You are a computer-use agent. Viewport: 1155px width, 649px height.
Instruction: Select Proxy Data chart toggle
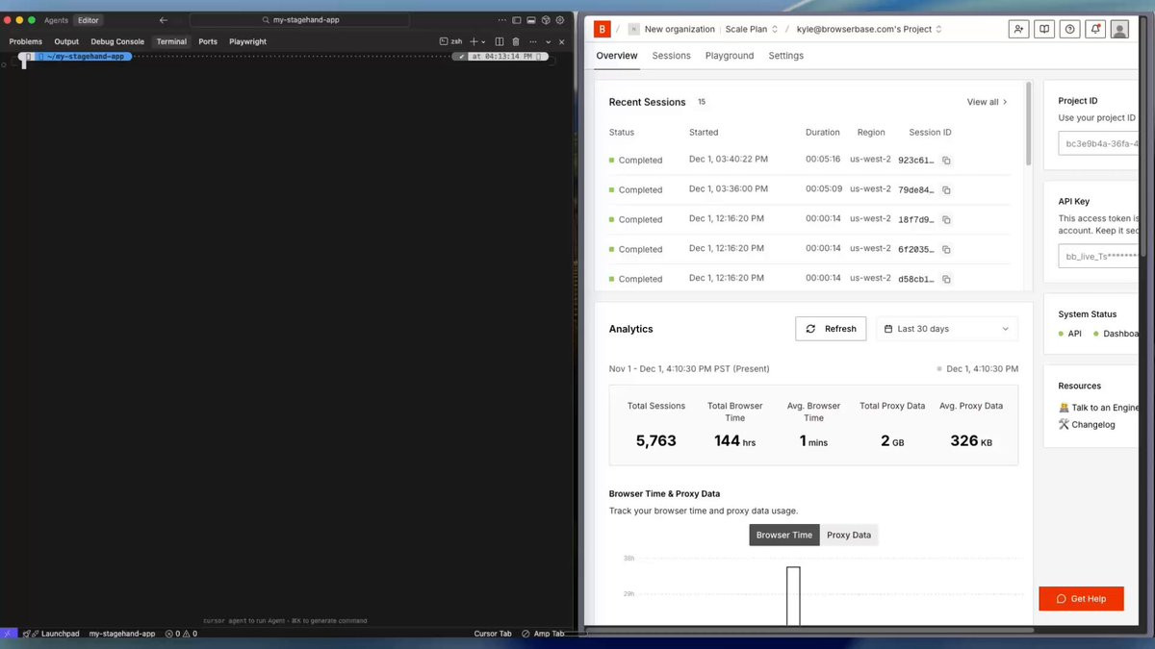tap(849, 535)
